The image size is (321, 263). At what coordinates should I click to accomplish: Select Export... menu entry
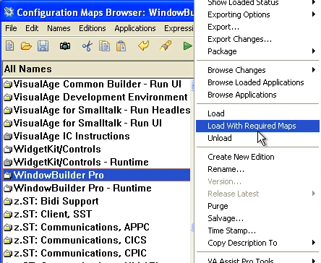coord(257,27)
